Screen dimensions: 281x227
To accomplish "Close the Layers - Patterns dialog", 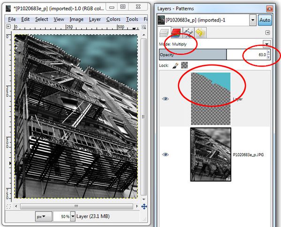I will [x=270, y=8].
